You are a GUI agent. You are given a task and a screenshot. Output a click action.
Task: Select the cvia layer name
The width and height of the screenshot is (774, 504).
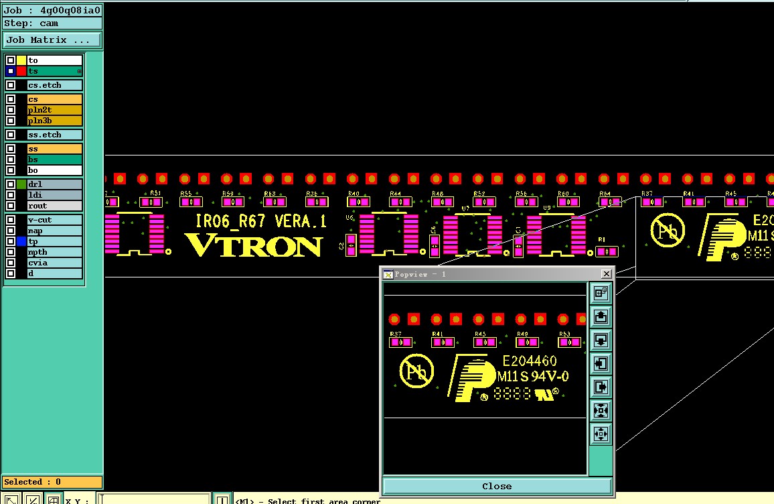pyautogui.click(x=54, y=263)
